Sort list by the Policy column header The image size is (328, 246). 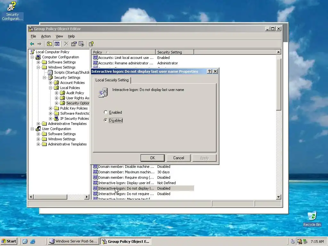pyautogui.click(x=123, y=52)
